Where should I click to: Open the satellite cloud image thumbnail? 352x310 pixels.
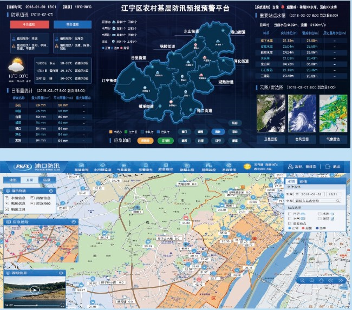pos(271,114)
